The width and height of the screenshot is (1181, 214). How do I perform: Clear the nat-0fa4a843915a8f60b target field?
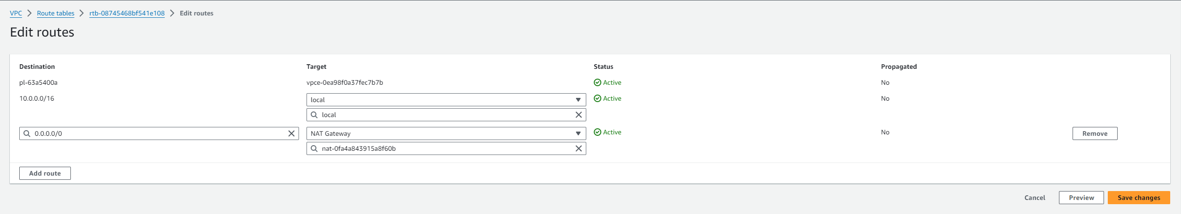pyautogui.click(x=578, y=148)
